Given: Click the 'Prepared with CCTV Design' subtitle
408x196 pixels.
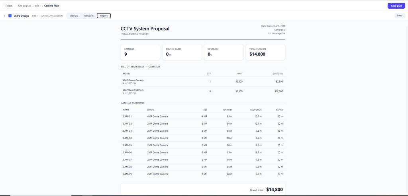Looking at the screenshot, I should [135, 34].
